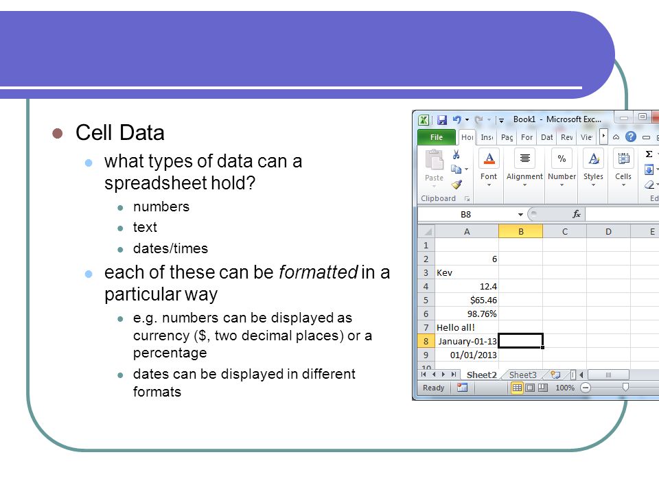Select cell containing January-01-13
This screenshot has height=494, width=659.
(x=467, y=341)
